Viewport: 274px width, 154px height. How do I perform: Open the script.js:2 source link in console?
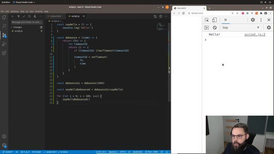tap(255, 35)
